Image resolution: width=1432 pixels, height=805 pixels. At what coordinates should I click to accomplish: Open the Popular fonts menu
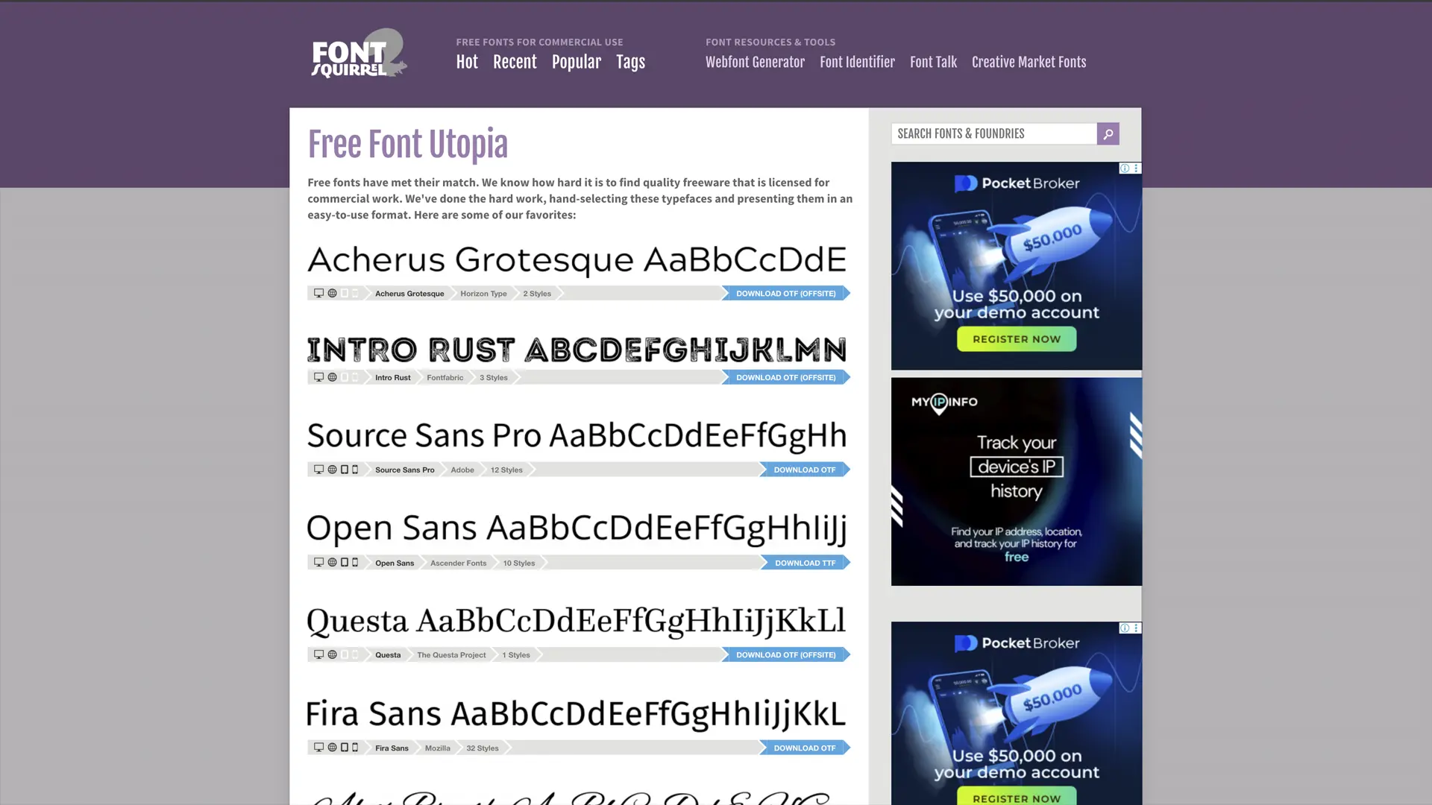[577, 63]
